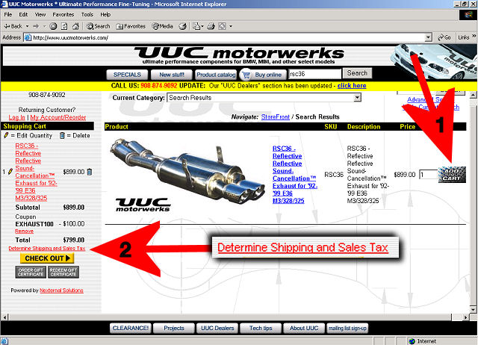Open My Account/Reorder link
This screenshot has width=478, height=345.
58,117
